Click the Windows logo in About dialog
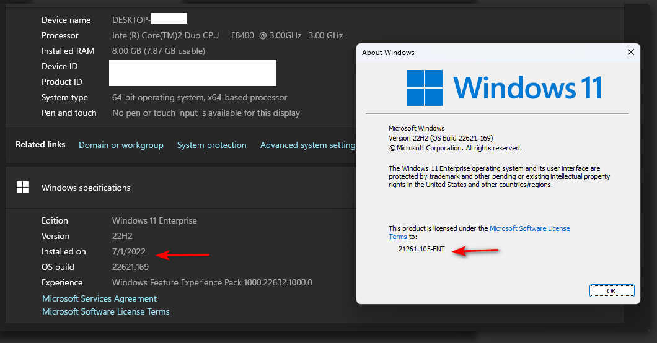 tap(425, 88)
